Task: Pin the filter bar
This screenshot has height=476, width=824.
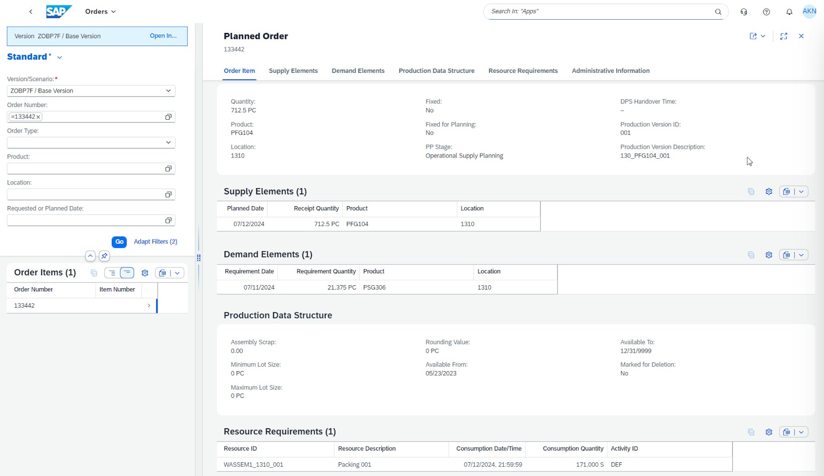Action: [104, 256]
